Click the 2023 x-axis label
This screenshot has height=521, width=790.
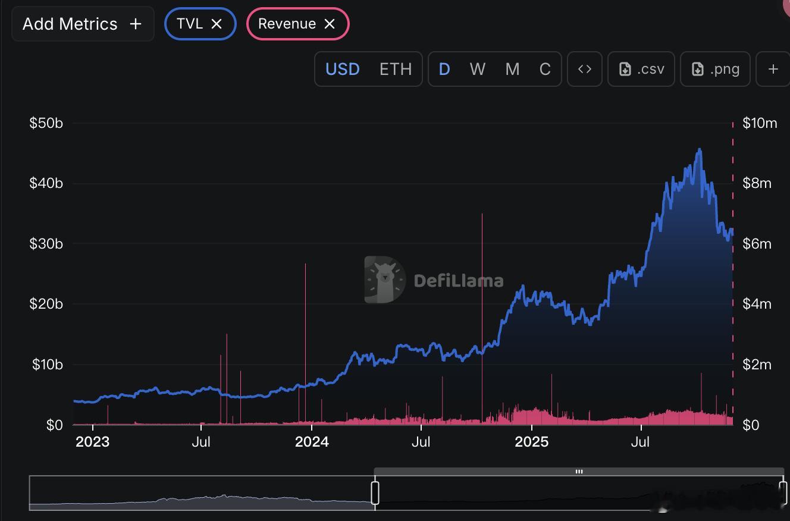pyautogui.click(x=93, y=442)
